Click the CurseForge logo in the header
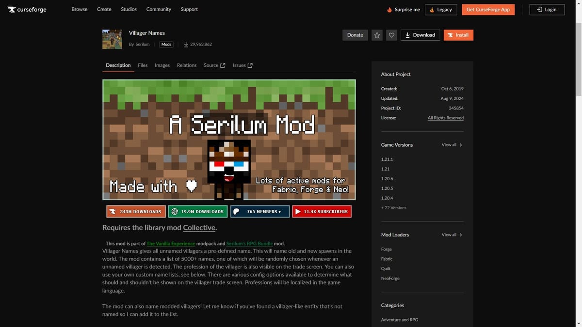This screenshot has width=582, height=327. click(27, 9)
